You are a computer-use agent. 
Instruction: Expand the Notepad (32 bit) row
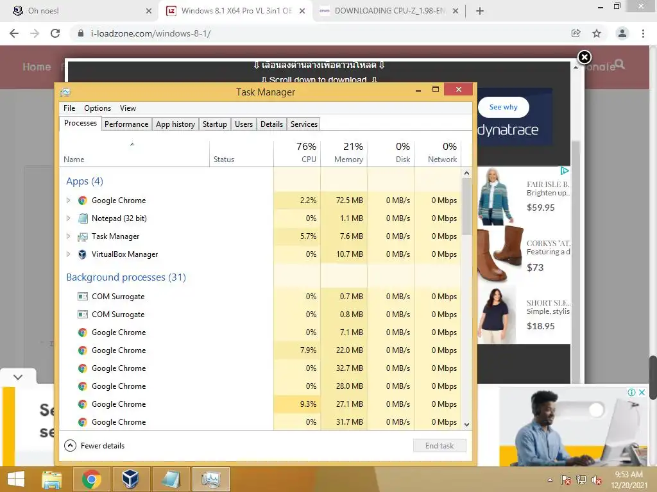[68, 218]
